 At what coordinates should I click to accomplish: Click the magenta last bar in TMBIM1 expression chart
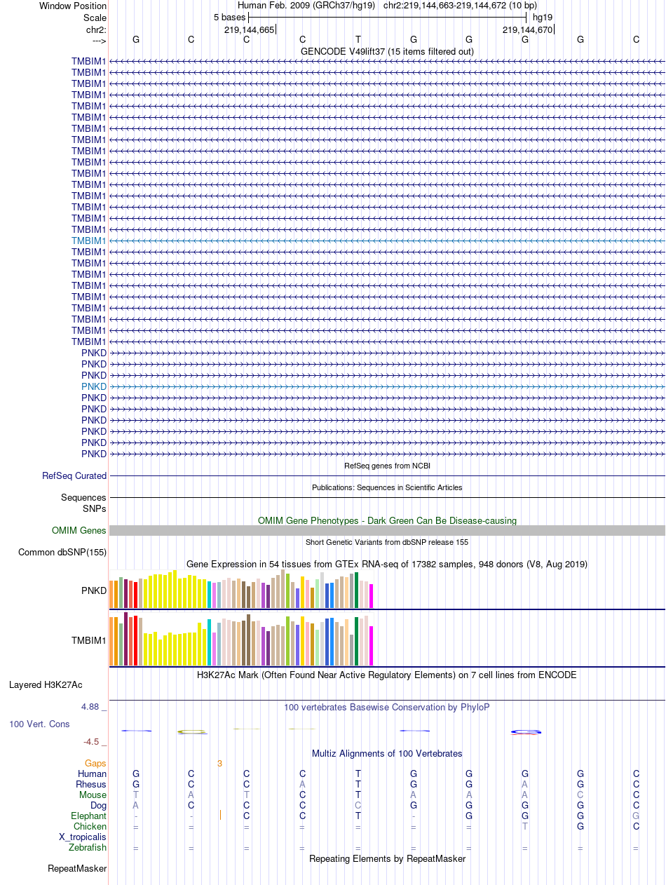(x=371, y=646)
